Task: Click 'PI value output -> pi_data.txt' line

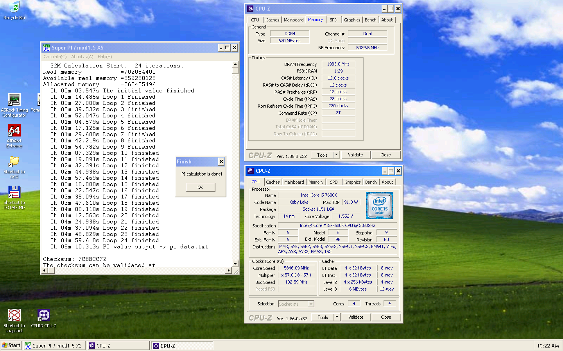Action: (129, 246)
